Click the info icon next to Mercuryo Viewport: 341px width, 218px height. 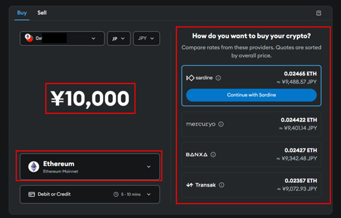[221, 124]
